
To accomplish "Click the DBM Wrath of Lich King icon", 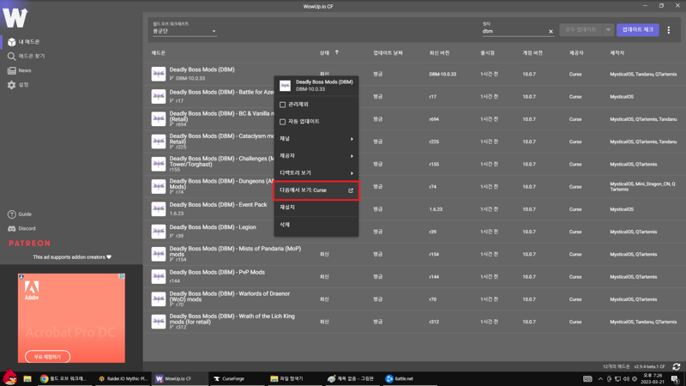I will click(159, 322).
